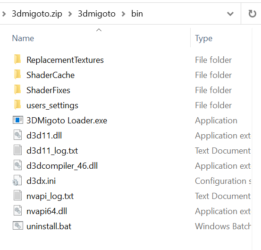Sort files by the Name column header
Viewport: 261px width, 250px height.
(23, 38)
